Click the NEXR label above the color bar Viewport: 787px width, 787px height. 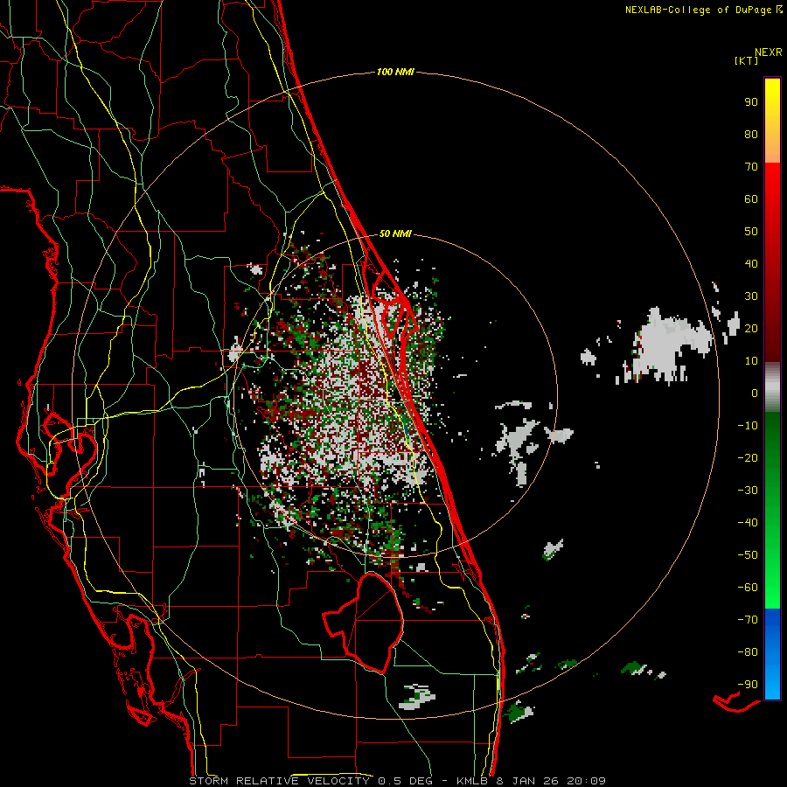769,52
